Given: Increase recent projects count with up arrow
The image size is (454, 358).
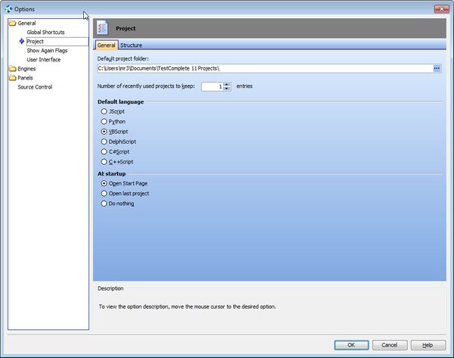Looking at the screenshot, I should click(x=226, y=84).
